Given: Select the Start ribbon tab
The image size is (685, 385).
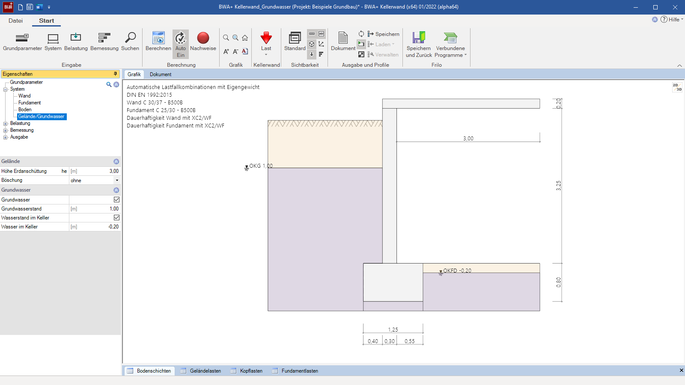Looking at the screenshot, I should point(47,21).
